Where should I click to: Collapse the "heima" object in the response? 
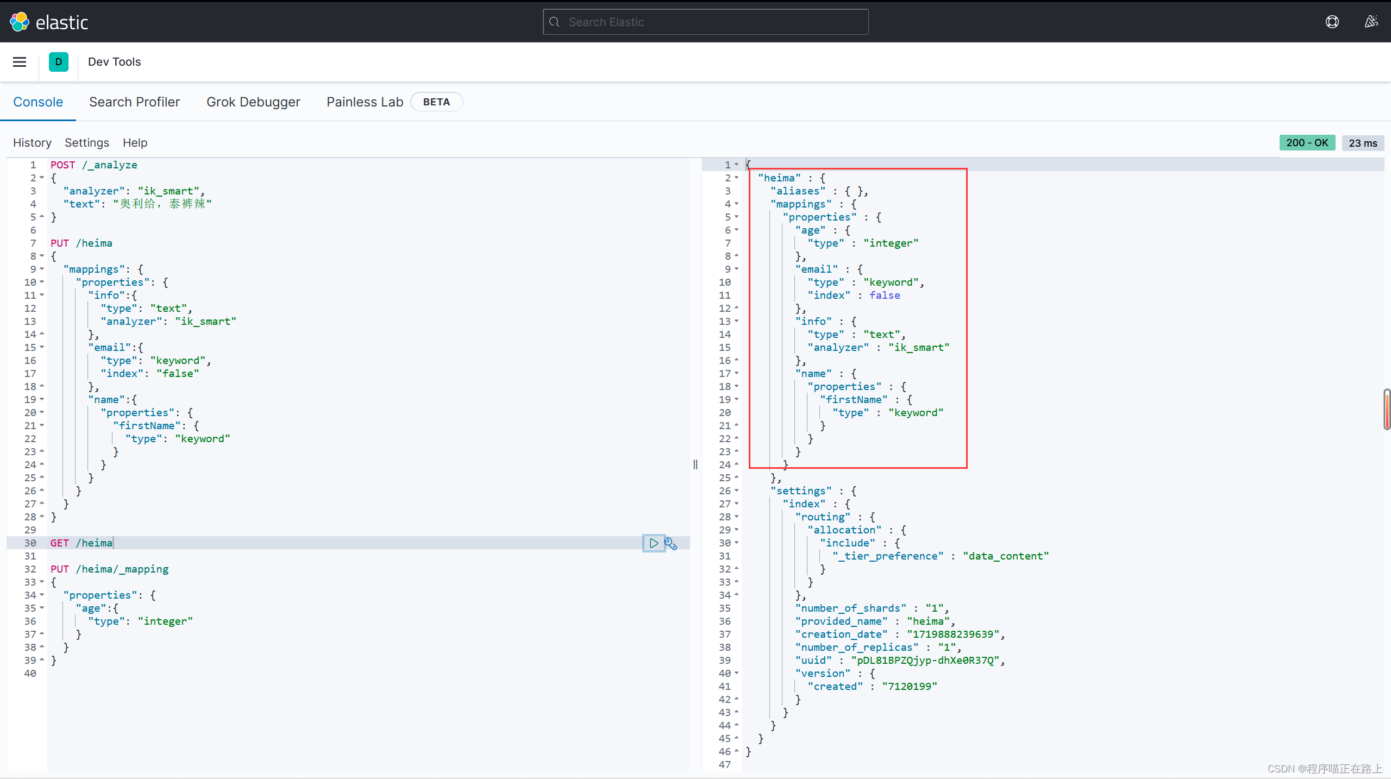(737, 178)
